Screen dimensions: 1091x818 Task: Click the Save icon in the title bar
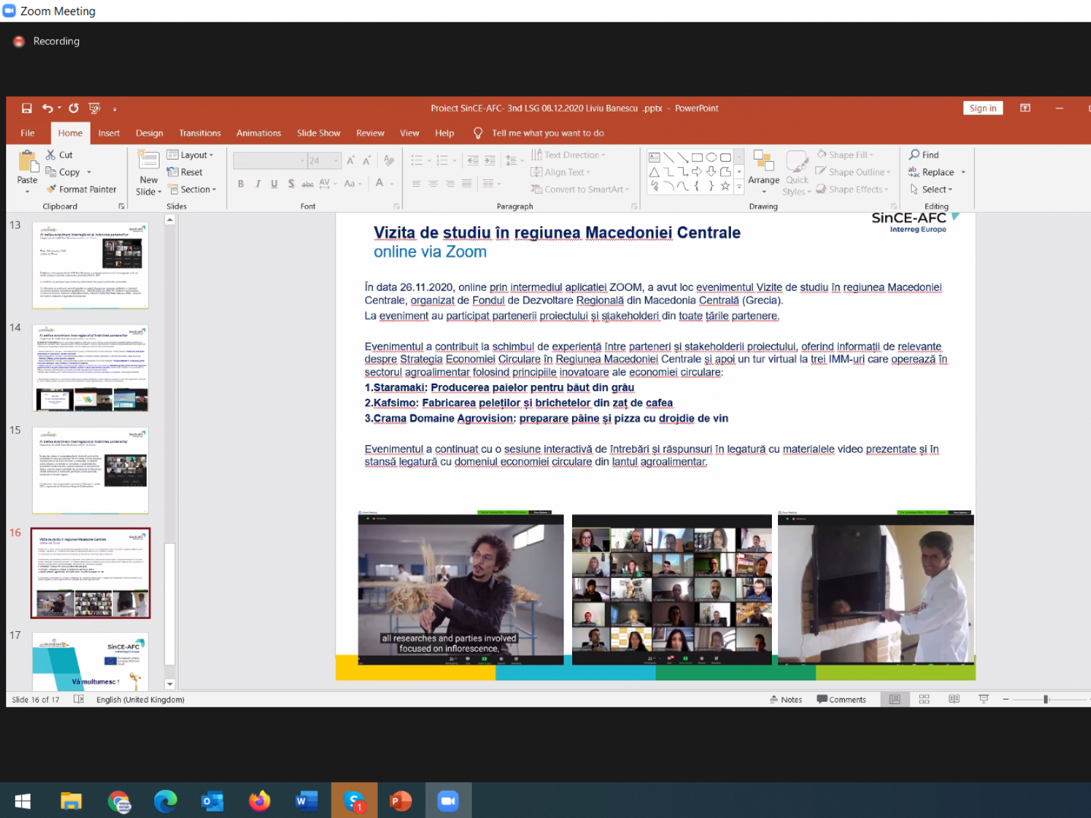tap(27, 108)
